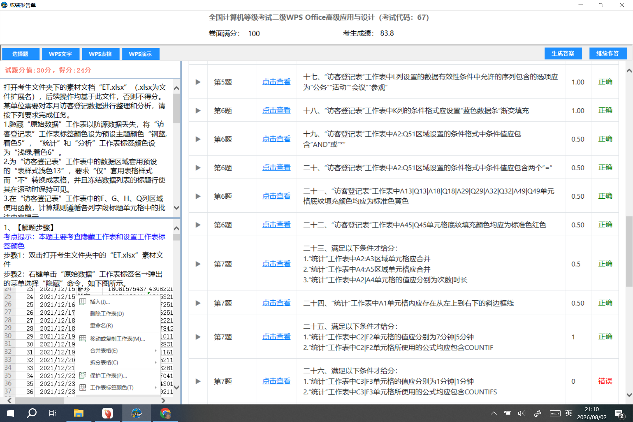633x422 pixels.
Task: Click left arrow of solution horizontal scrollbar
Action: (x=9, y=401)
